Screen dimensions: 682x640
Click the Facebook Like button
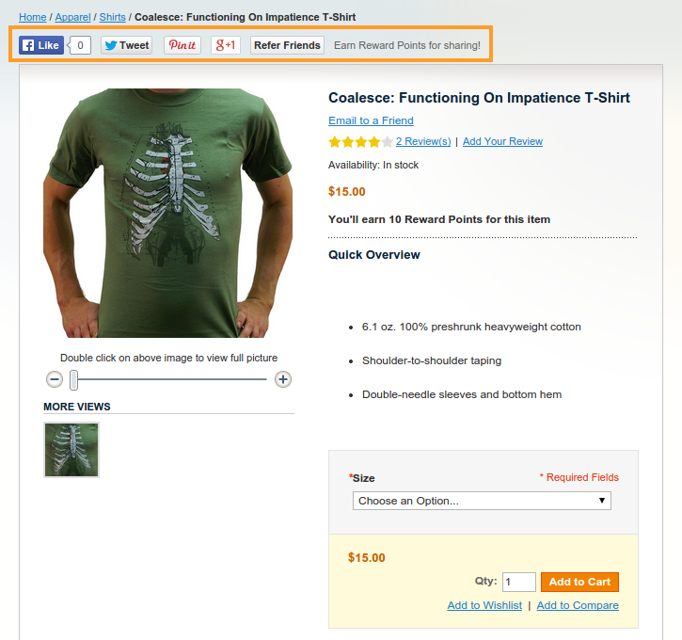tap(41, 45)
